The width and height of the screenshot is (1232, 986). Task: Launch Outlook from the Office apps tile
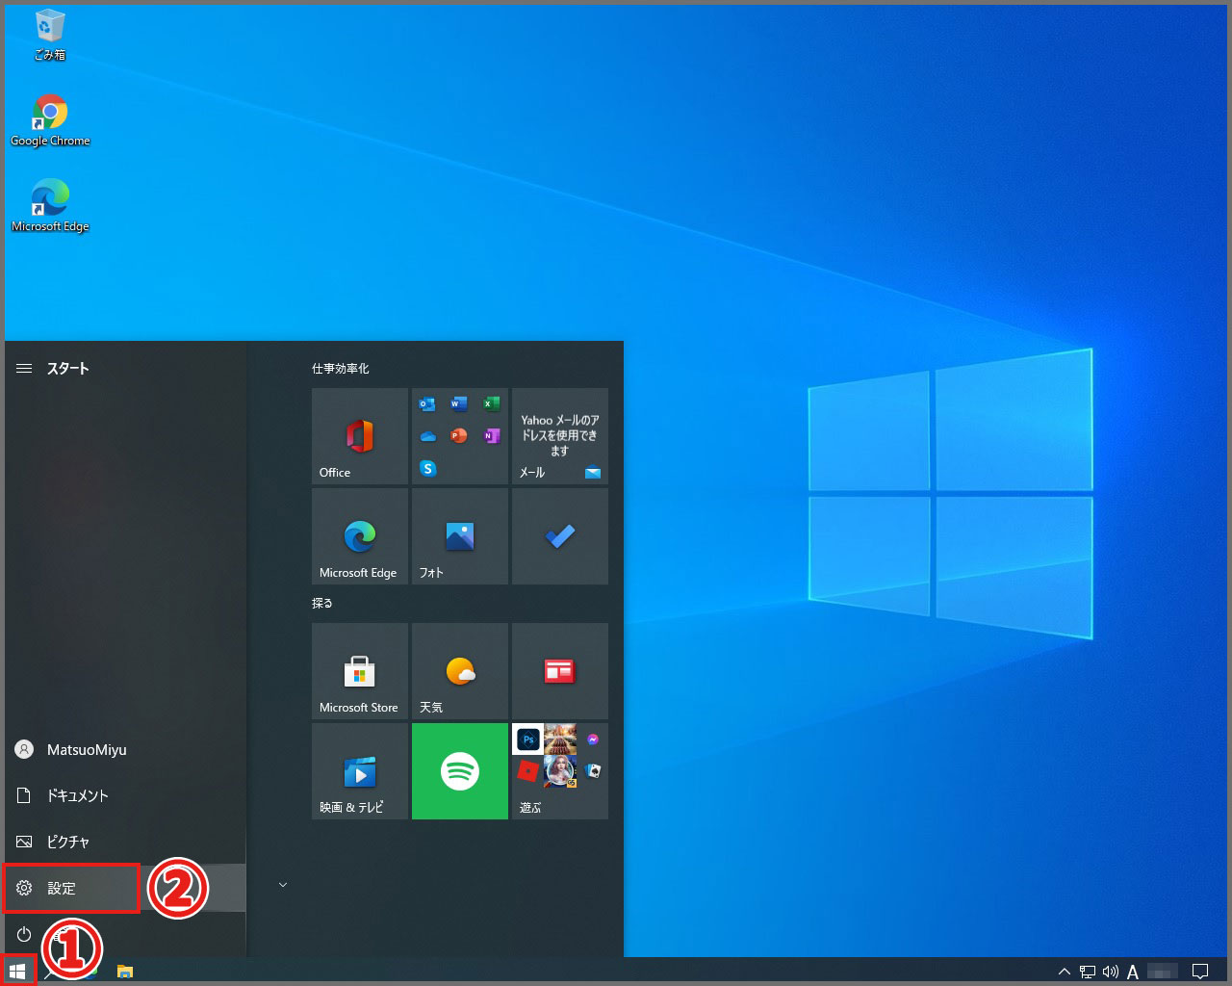pyautogui.click(x=428, y=404)
